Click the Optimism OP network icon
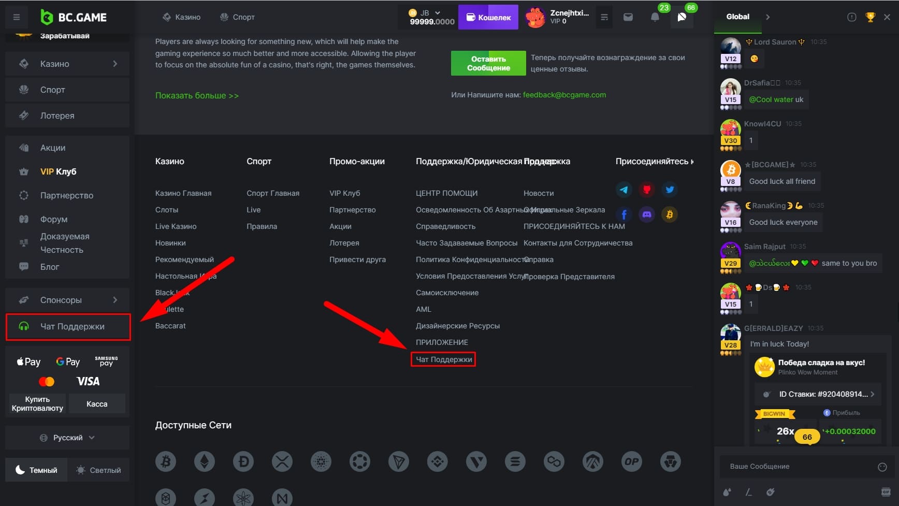 click(632, 461)
